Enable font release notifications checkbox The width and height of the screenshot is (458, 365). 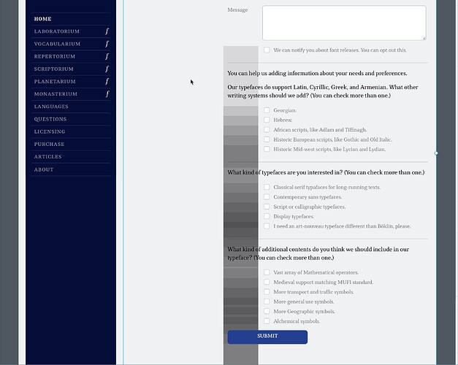click(267, 50)
